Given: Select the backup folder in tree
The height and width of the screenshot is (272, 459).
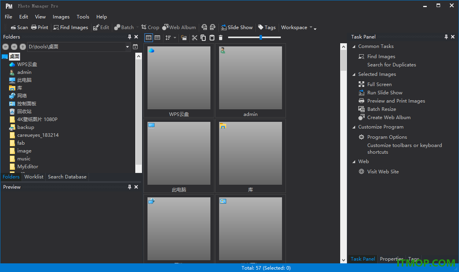Looking at the screenshot, I should coord(26,127).
